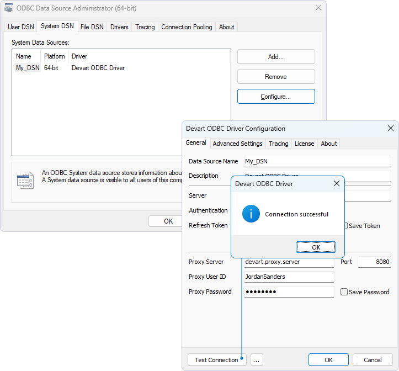
Task: Click the Add... button
Action: pyautogui.click(x=276, y=56)
